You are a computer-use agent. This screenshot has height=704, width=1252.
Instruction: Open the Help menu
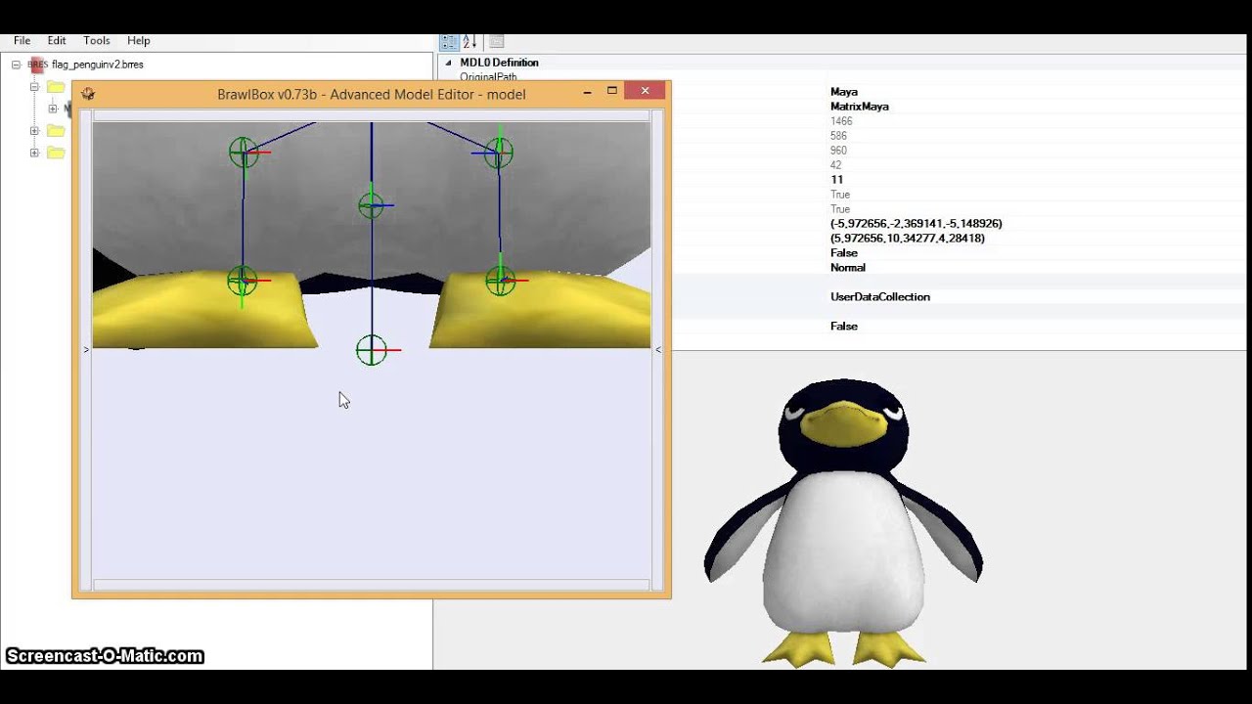139,41
